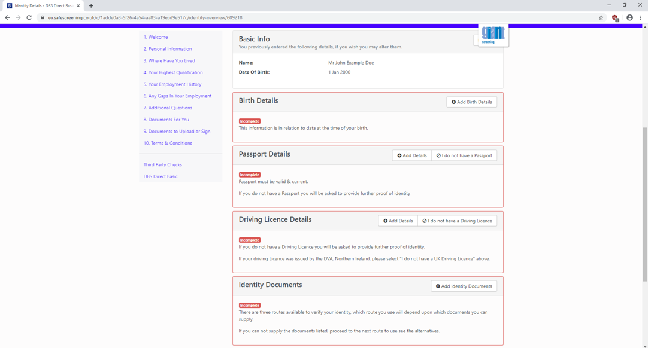Open DBS Direct Basic sidebar link

point(161,176)
